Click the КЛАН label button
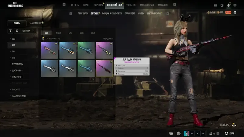The image size is (244, 137). (232, 133)
